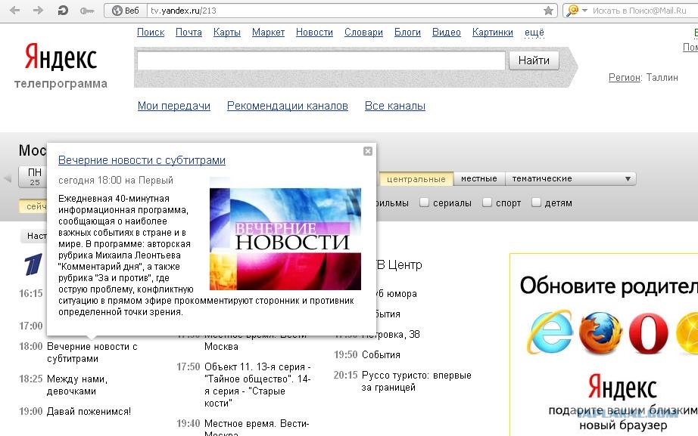
Task: Click the Yandex browser ad logo
Action: tap(622, 388)
